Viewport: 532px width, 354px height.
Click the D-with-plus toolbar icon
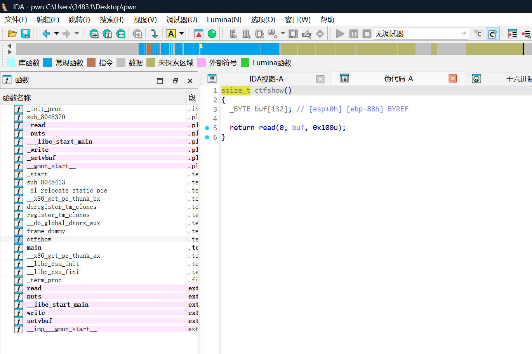[x=246, y=34]
